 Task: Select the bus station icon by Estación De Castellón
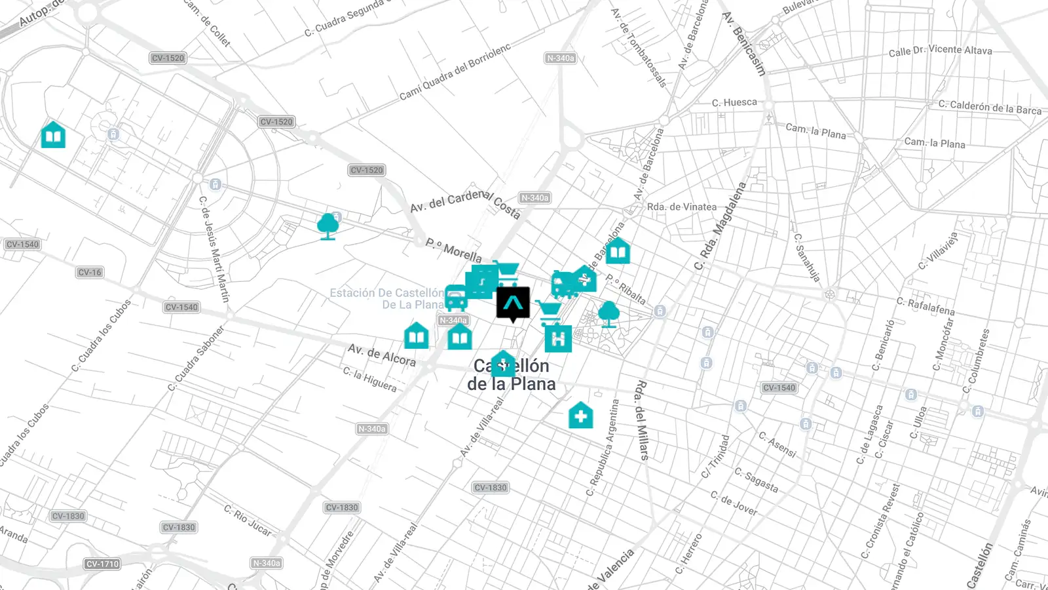pyautogui.click(x=456, y=298)
